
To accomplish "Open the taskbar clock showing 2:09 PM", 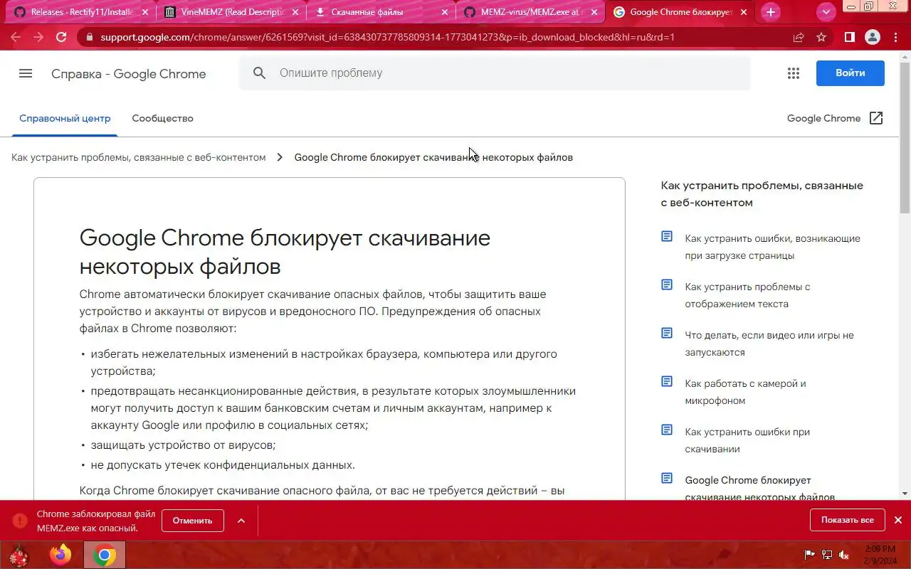I will tap(880, 555).
